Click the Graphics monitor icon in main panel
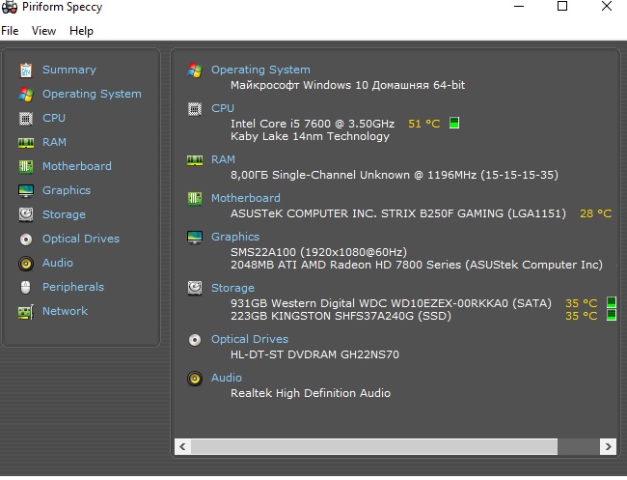The height and width of the screenshot is (480, 627). (x=195, y=237)
